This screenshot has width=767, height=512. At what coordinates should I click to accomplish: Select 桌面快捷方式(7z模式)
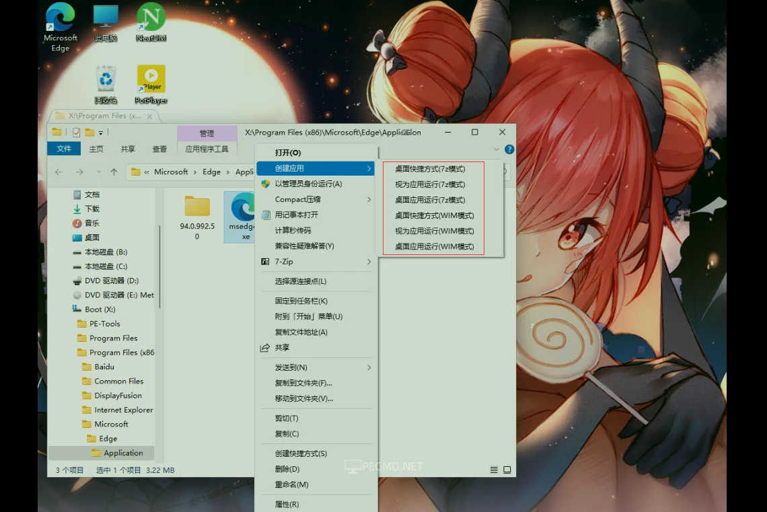[430, 169]
